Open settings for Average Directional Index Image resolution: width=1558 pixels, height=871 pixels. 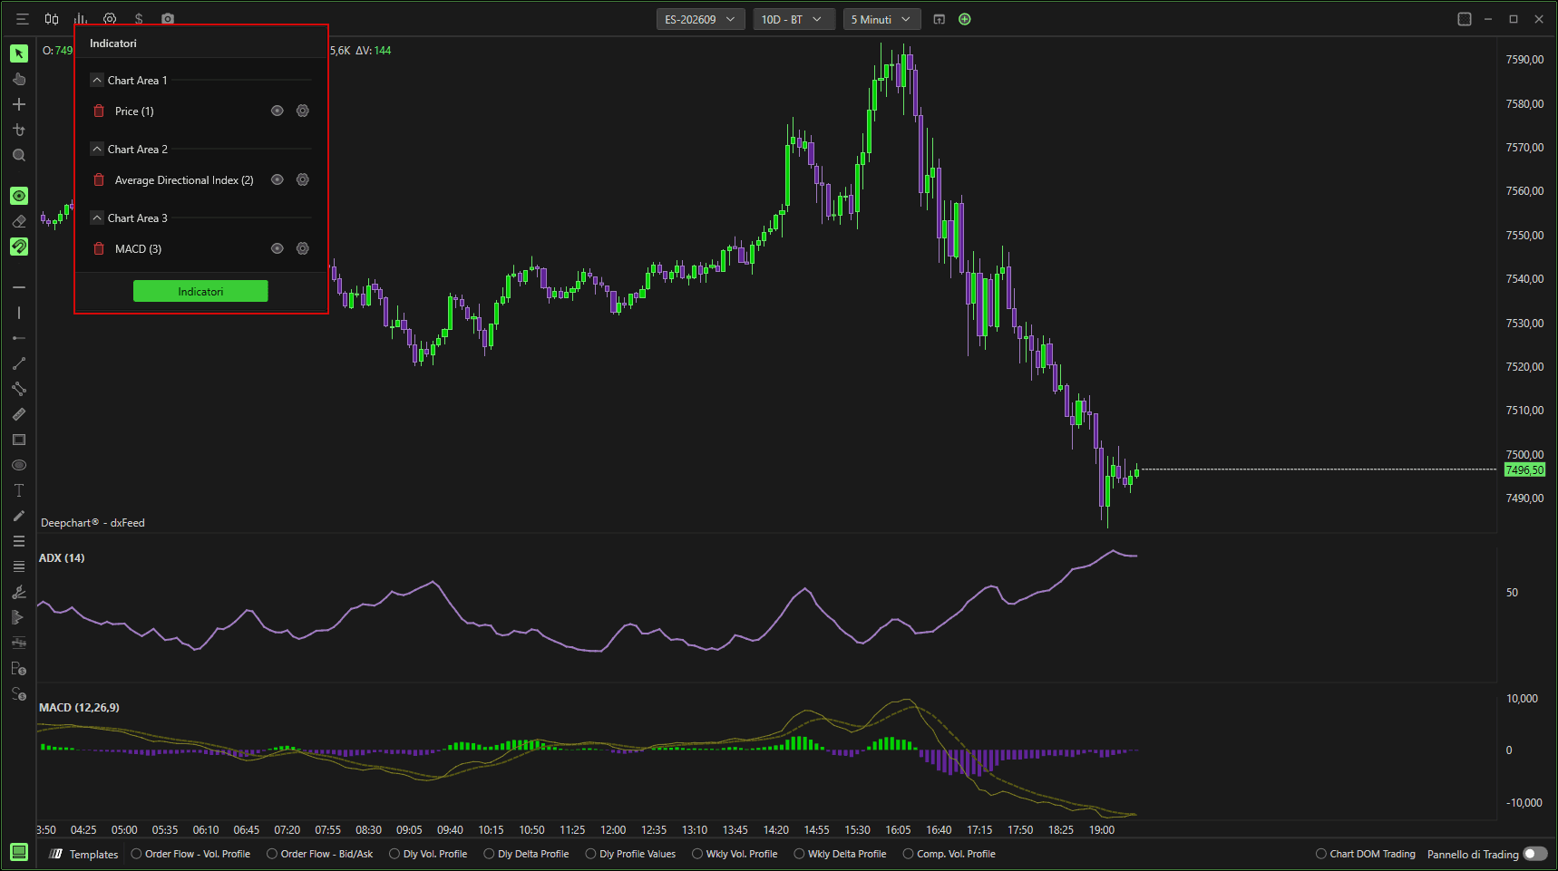click(303, 179)
